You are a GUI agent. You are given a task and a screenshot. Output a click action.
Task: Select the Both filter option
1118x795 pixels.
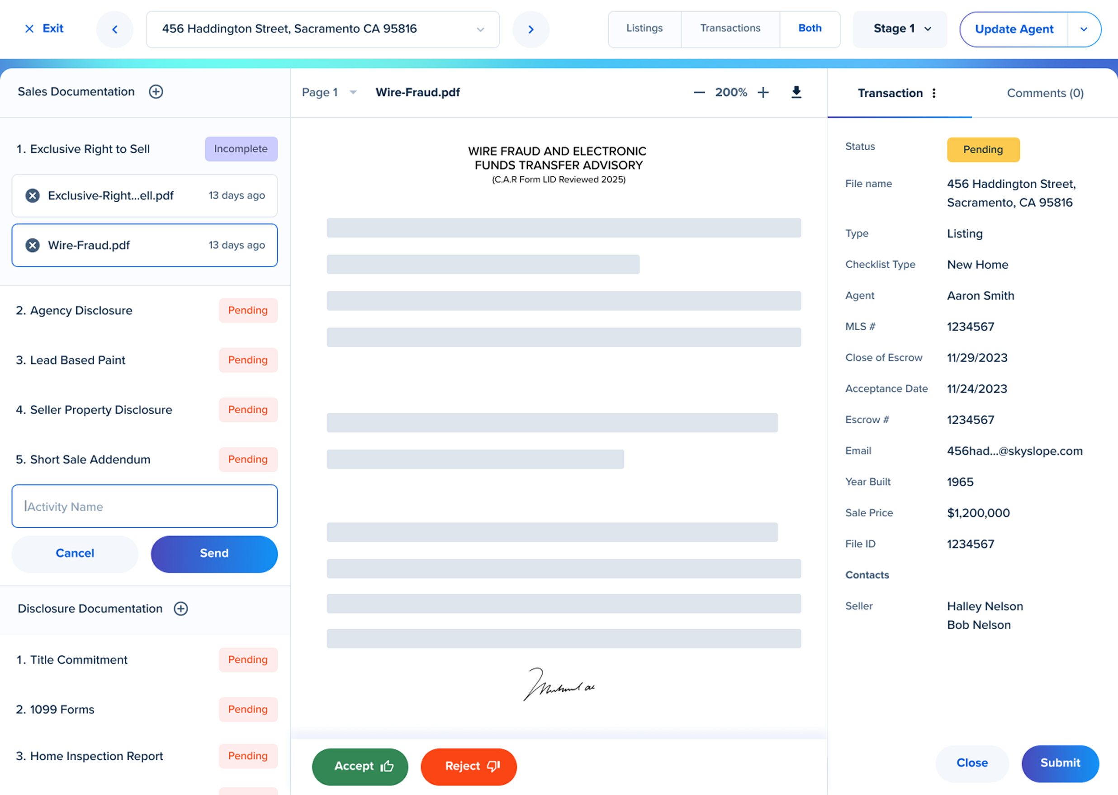[x=810, y=28]
